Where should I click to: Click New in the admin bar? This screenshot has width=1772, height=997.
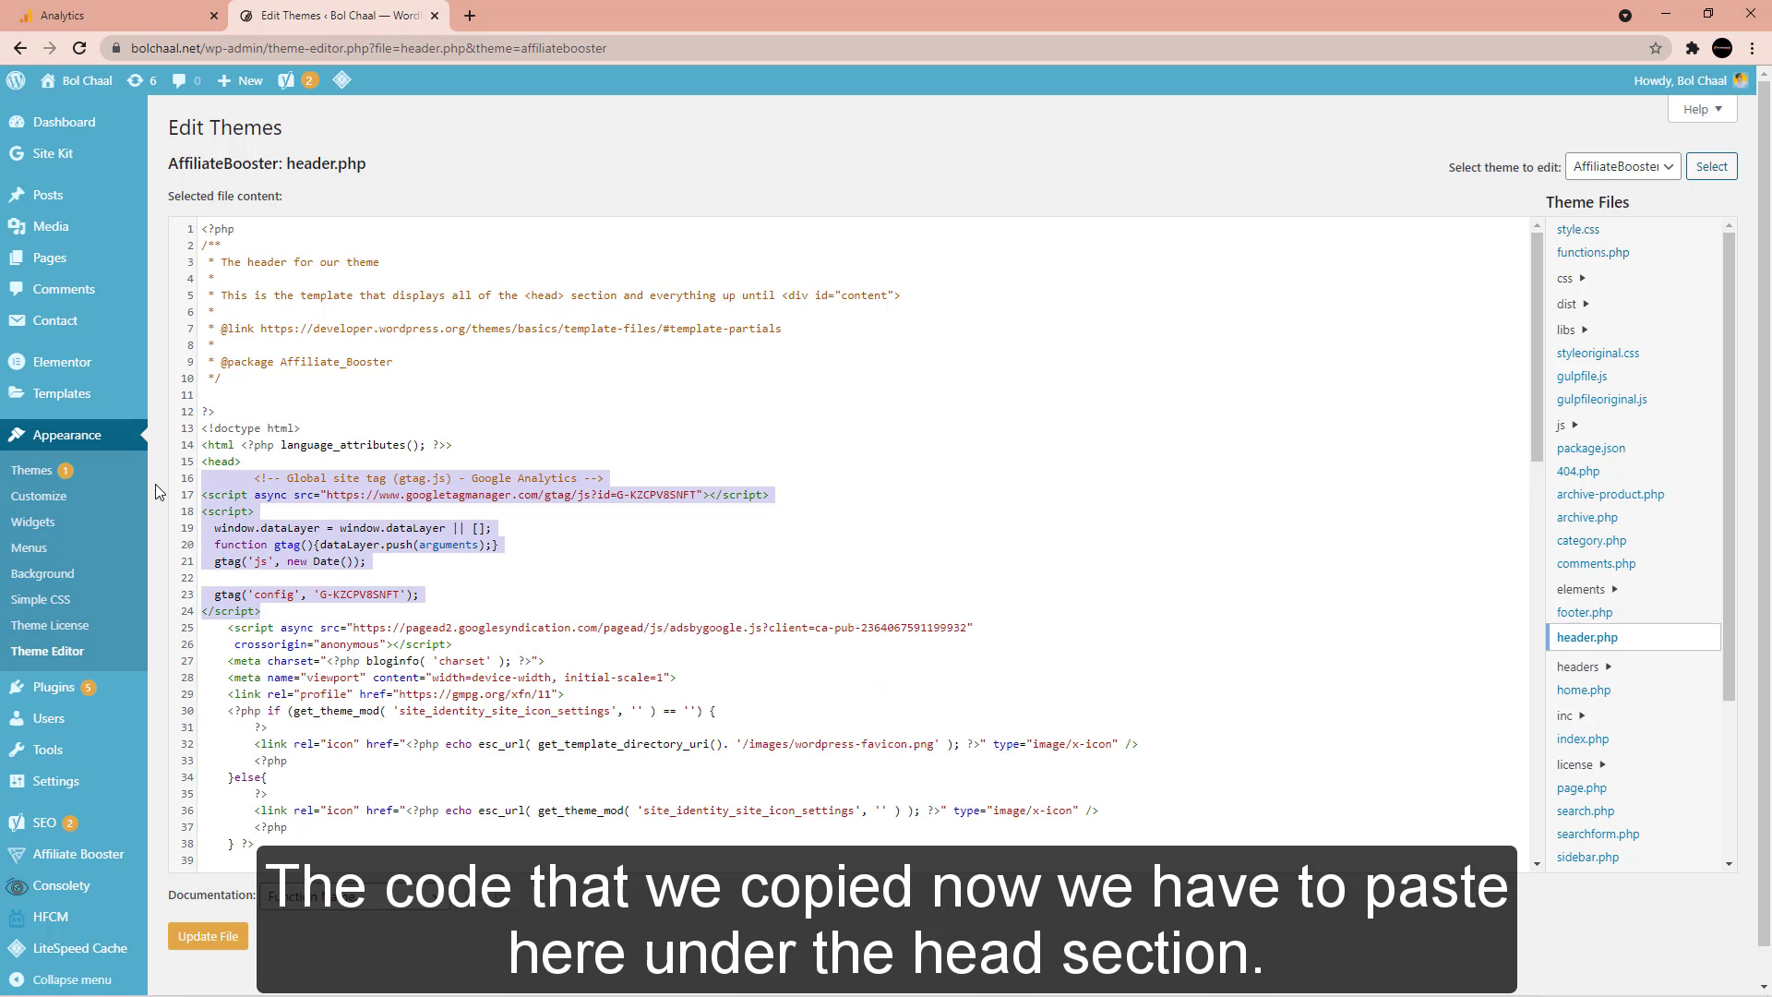(240, 80)
